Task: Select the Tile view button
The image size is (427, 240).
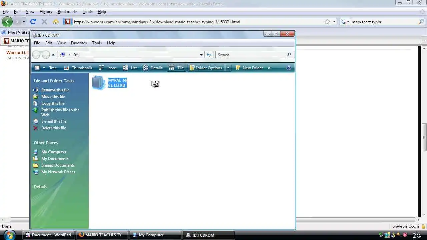Action: (x=176, y=68)
